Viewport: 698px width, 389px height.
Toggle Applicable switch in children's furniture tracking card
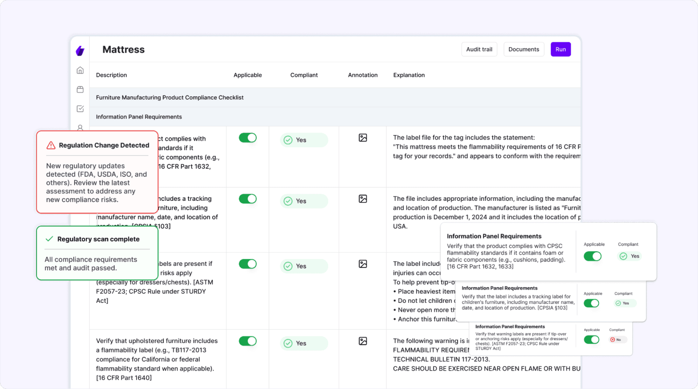592,303
